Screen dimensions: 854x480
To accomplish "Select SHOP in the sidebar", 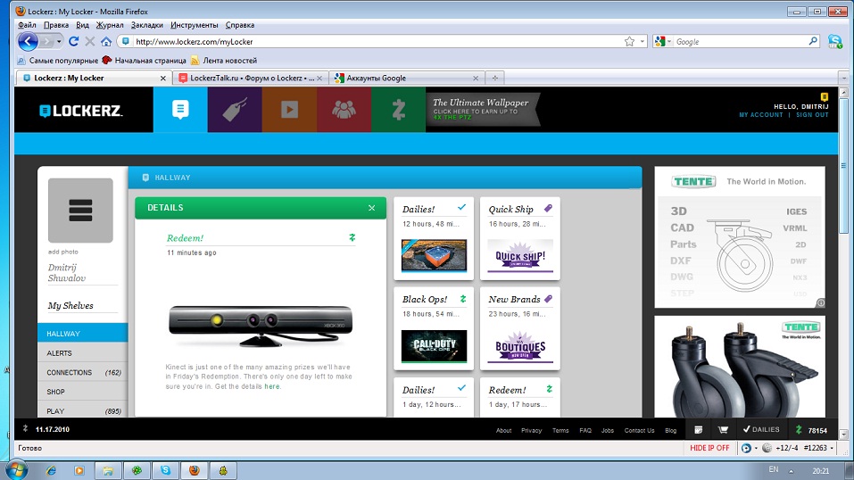I will point(83,392).
